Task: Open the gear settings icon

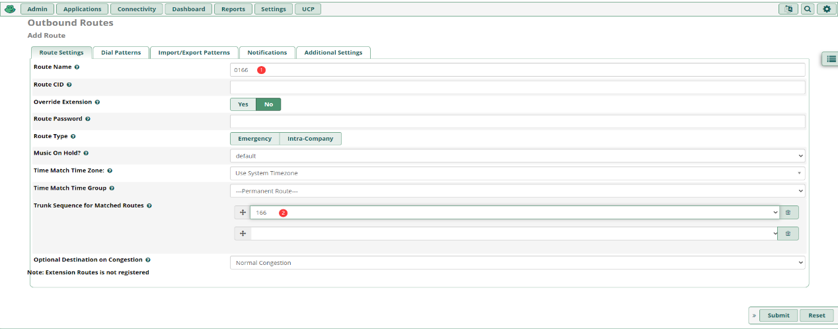Action: coord(826,9)
